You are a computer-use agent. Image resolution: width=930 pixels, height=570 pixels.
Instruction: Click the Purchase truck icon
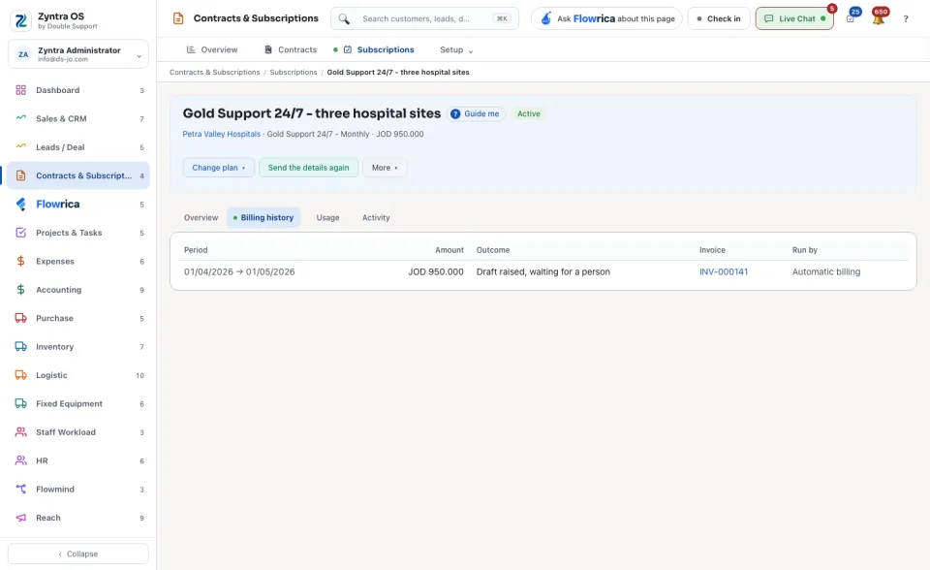20,318
